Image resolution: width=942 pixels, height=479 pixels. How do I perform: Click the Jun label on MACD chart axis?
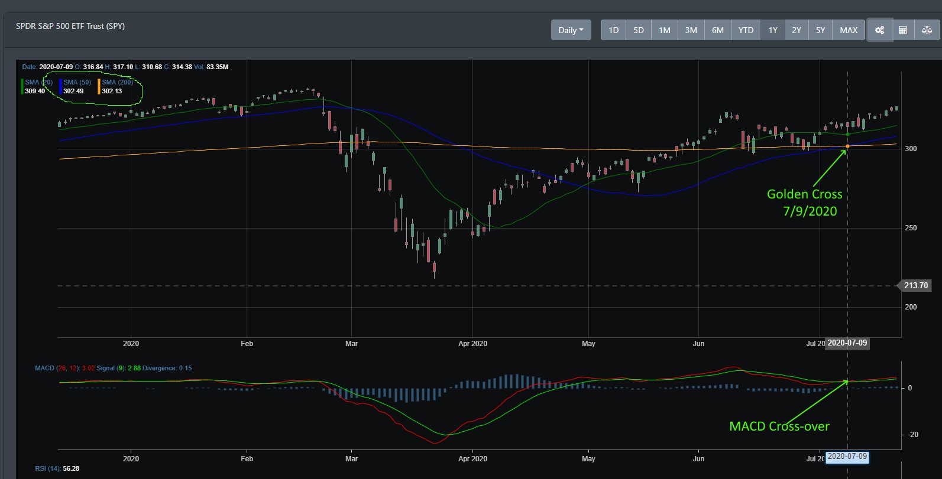pyautogui.click(x=698, y=458)
